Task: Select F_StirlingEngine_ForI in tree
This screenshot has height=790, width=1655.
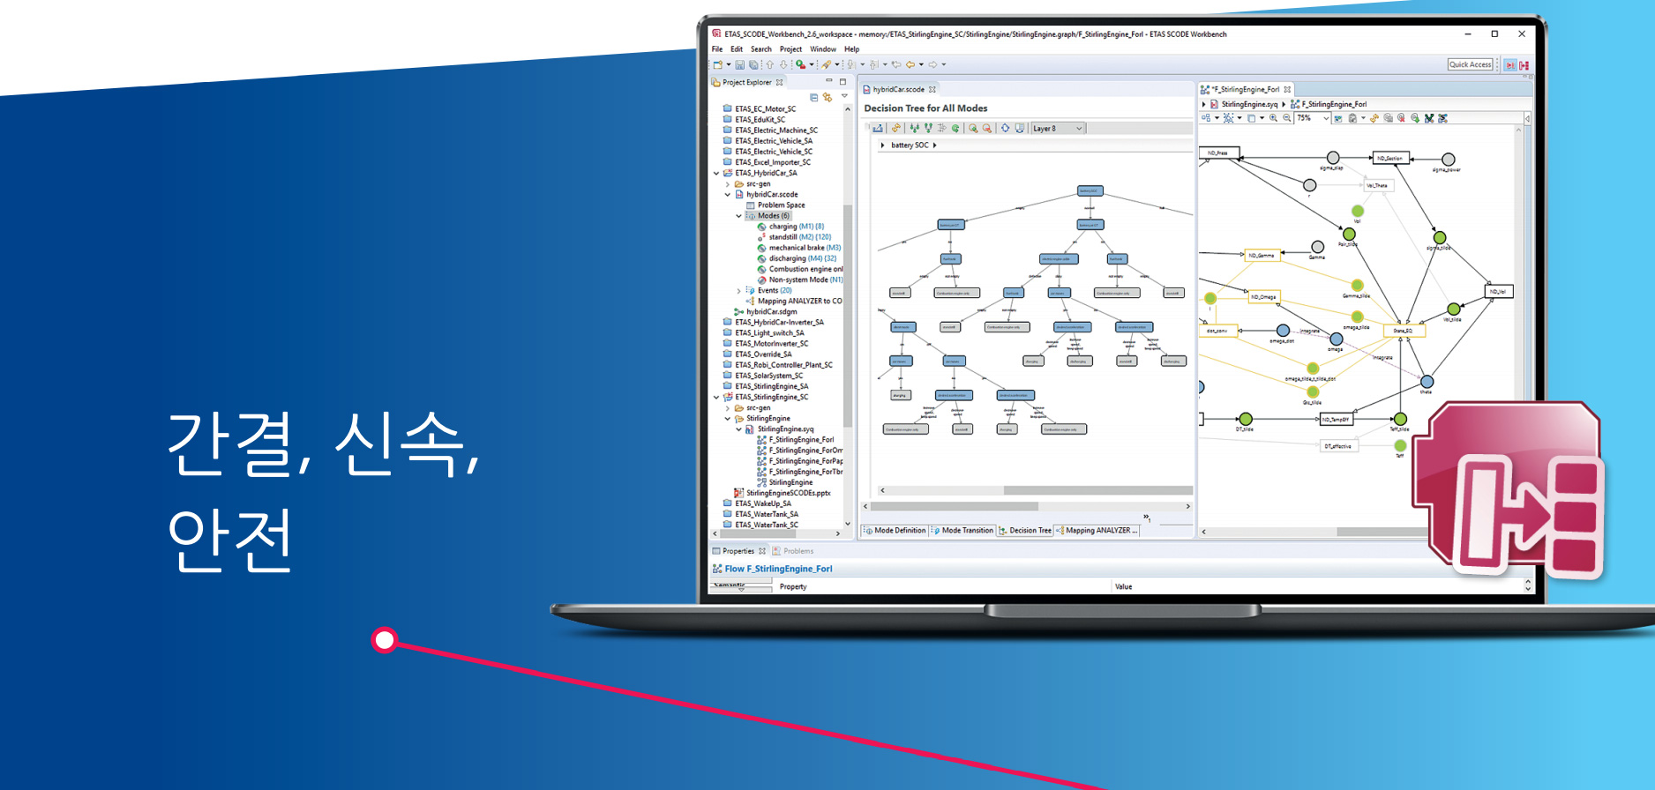Action: (795, 440)
